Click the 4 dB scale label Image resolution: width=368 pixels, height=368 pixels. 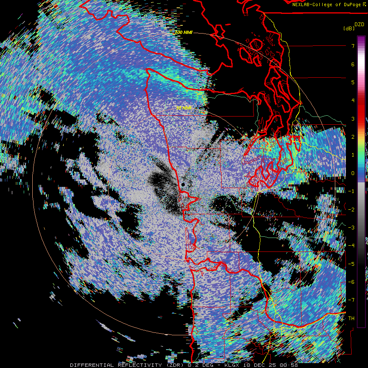(x=353, y=101)
